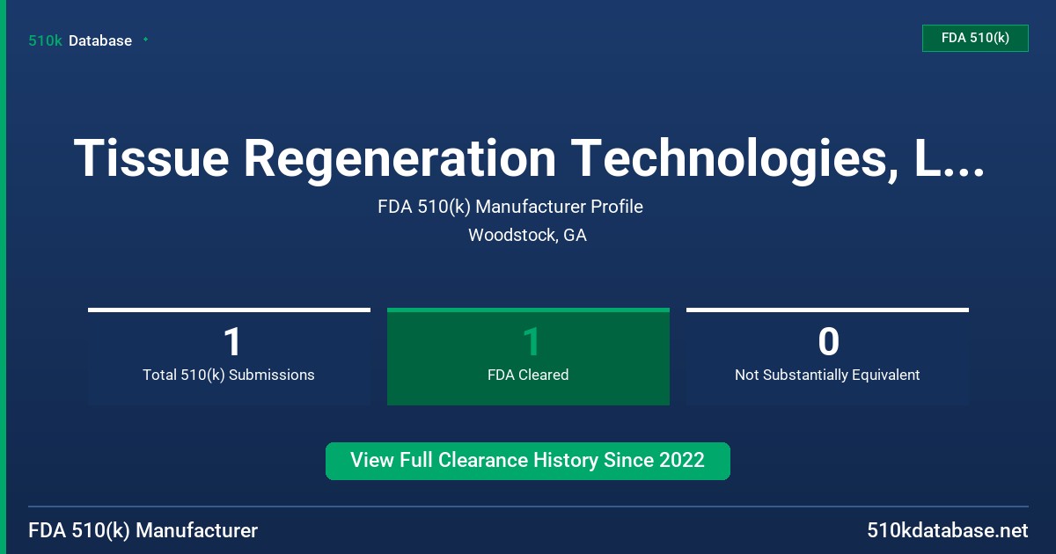1056x554 pixels.
Task: Select the FDA Cleared card
Action: (528, 357)
